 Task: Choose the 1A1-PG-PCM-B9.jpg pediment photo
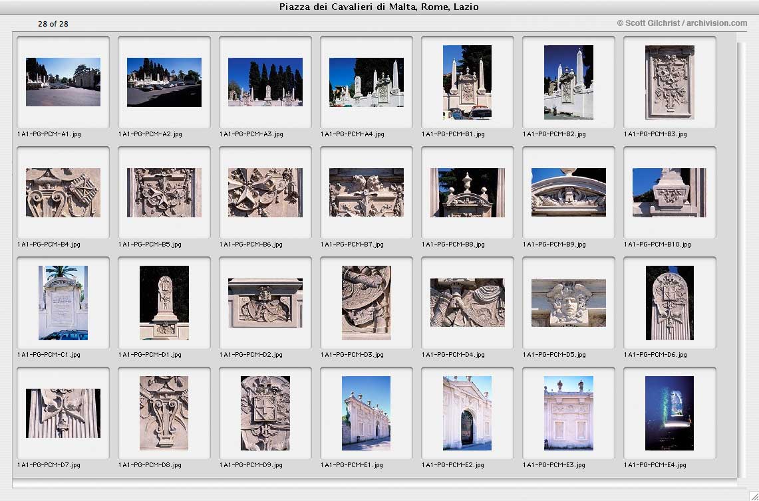tap(568, 193)
